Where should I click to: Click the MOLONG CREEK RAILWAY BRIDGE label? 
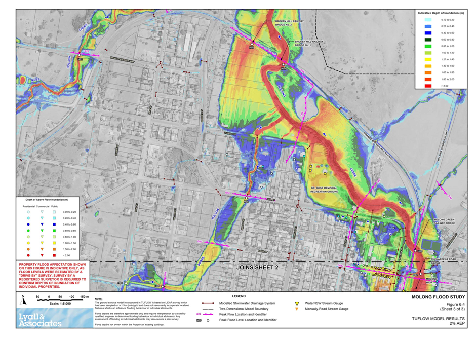[444, 221]
